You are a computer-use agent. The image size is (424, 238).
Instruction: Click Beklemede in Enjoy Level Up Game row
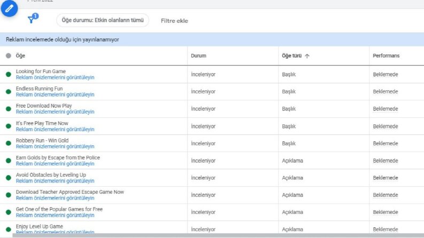(386, 229)
